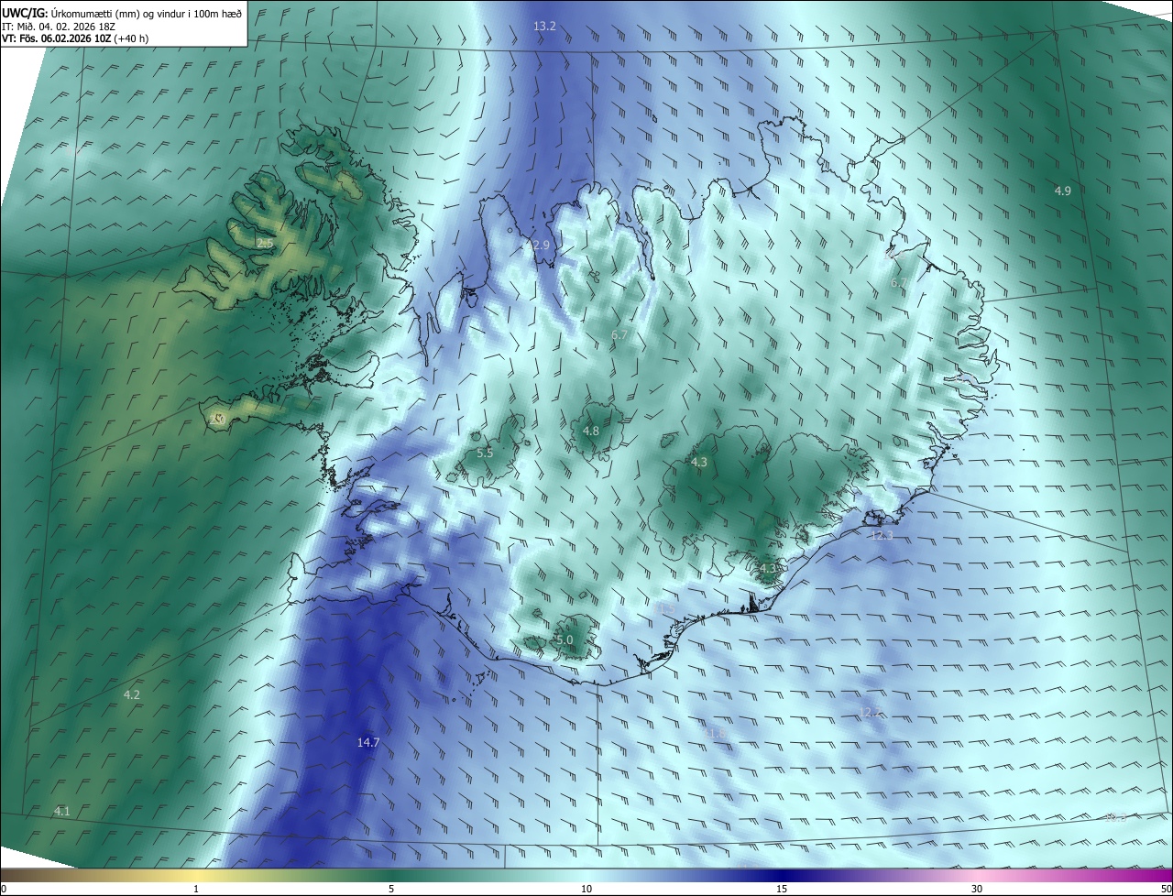This screenshot has height=896, width=1173.
Task: Click the 12.2 value label
Action: [x=869, y=713]
